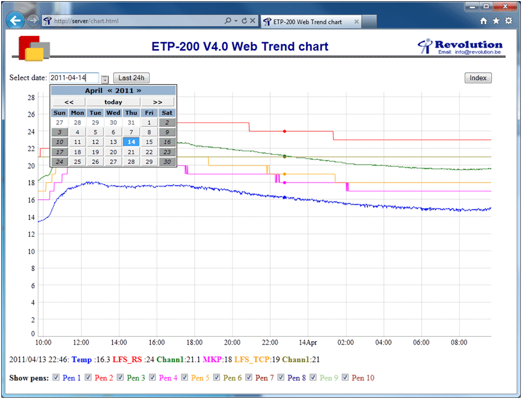522x399 pixels.
Task: Close the ETP-200 Web Trend chart tab
Action: point(356,21)
